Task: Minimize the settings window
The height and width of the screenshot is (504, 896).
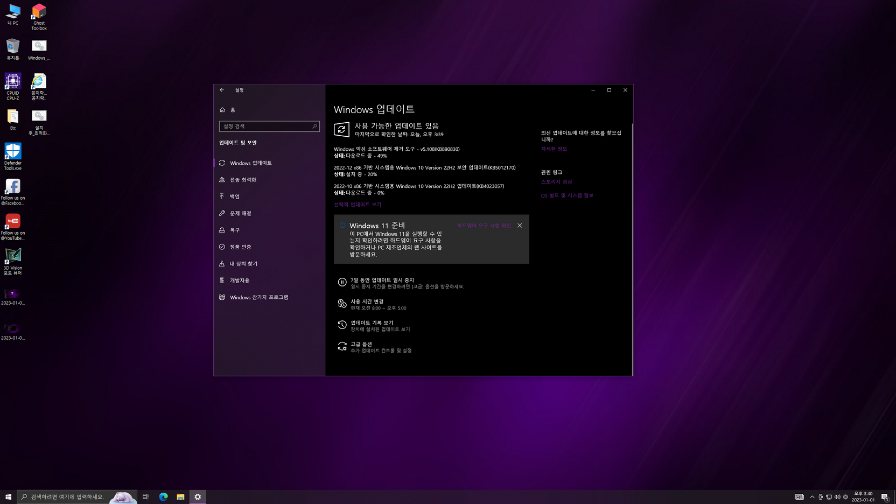Action: coord(593,90)
